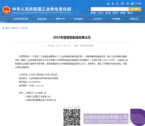Open attachment 1.绿色工厂公示名单.pdf
Image resolution: width=145 pixels, height=126 pixels.
click(36, 93)
